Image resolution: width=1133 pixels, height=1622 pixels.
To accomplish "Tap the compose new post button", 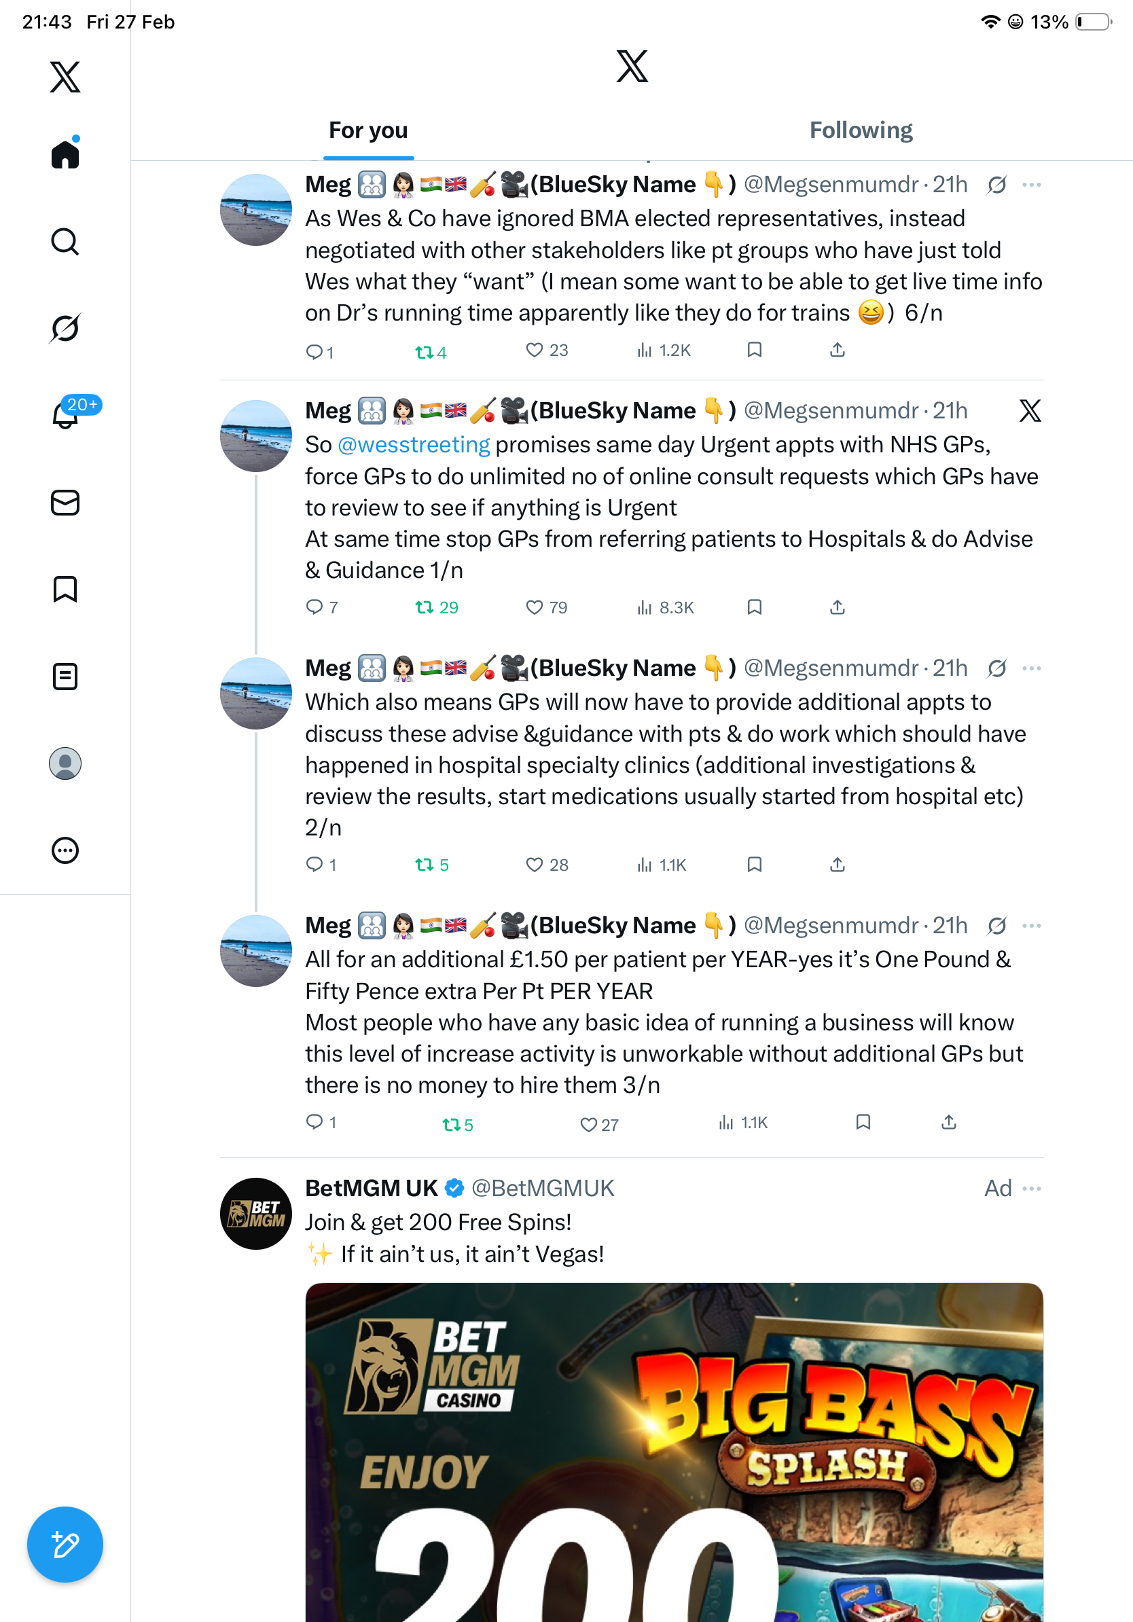I will point(65,1544).
